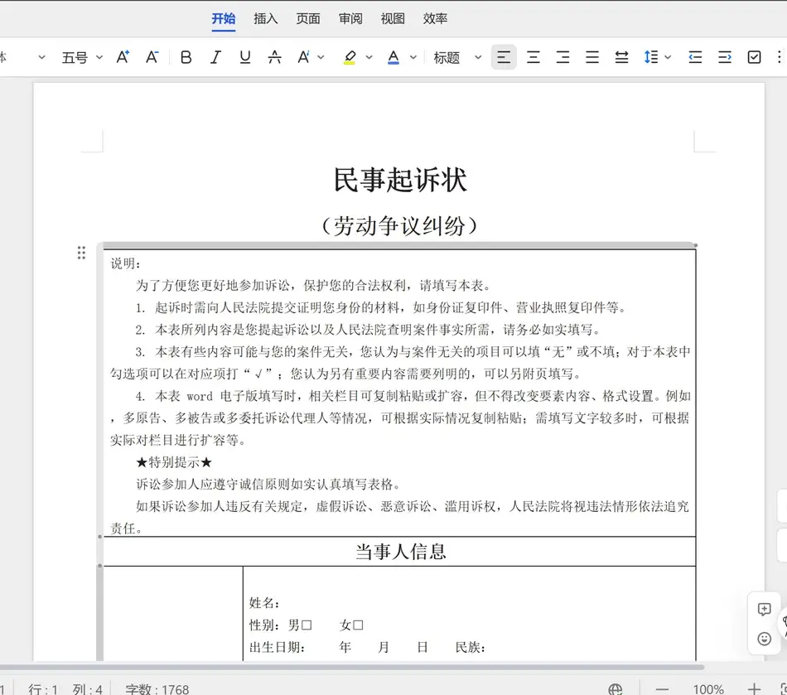The width and height of the screenshot is (787, 695).
Task: Underline the selected text
Action: pos(244,57)
